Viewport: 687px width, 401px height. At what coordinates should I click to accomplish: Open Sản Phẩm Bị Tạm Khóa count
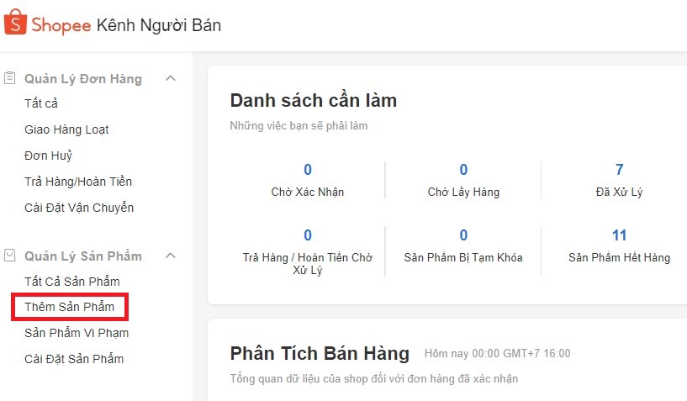pyautogui.click(x=463, y=246)
